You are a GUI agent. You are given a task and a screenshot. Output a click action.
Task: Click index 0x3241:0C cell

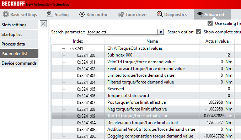[86, 136]
